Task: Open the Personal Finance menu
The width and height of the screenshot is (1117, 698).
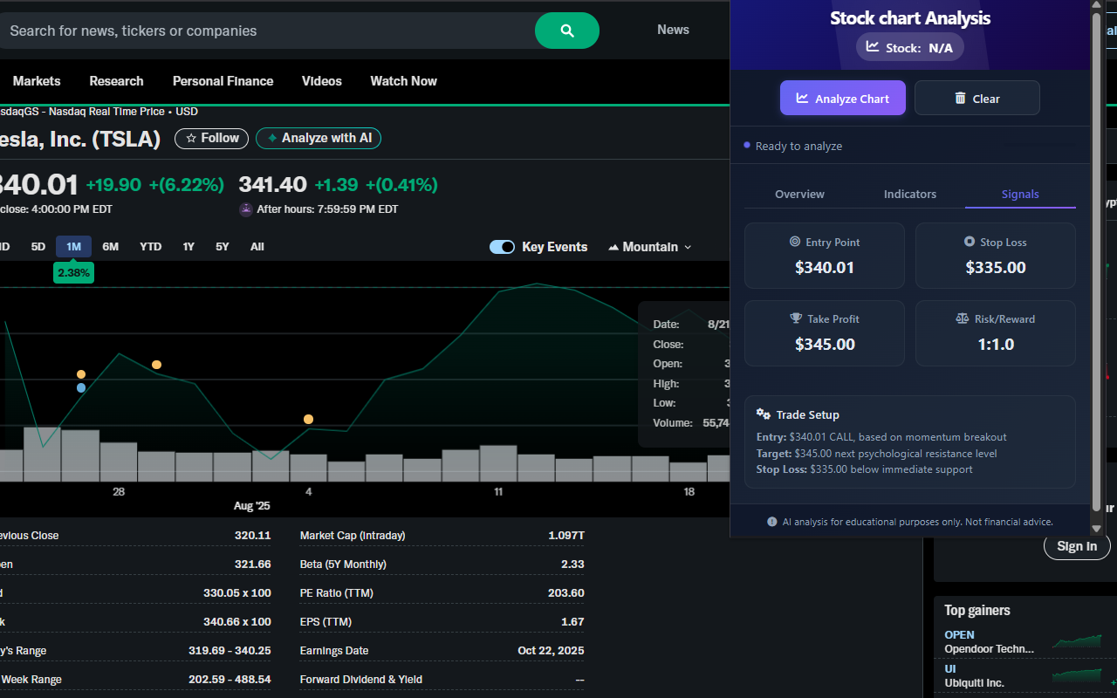Action: 223,81
